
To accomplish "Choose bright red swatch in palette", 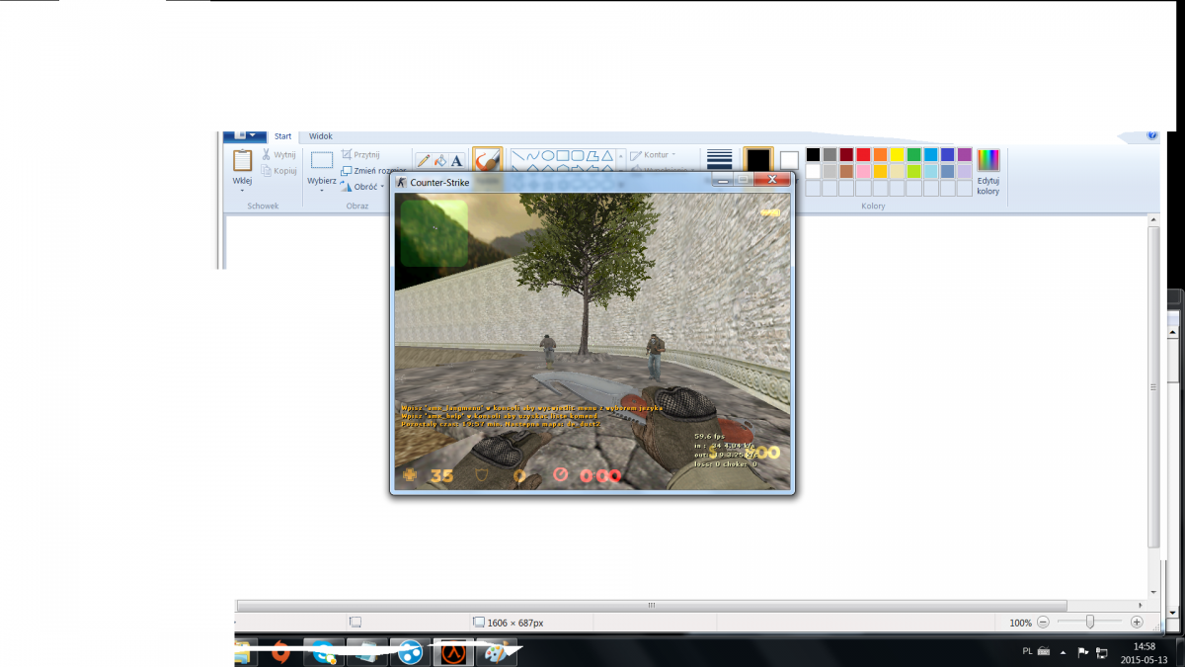I will 863,154.
